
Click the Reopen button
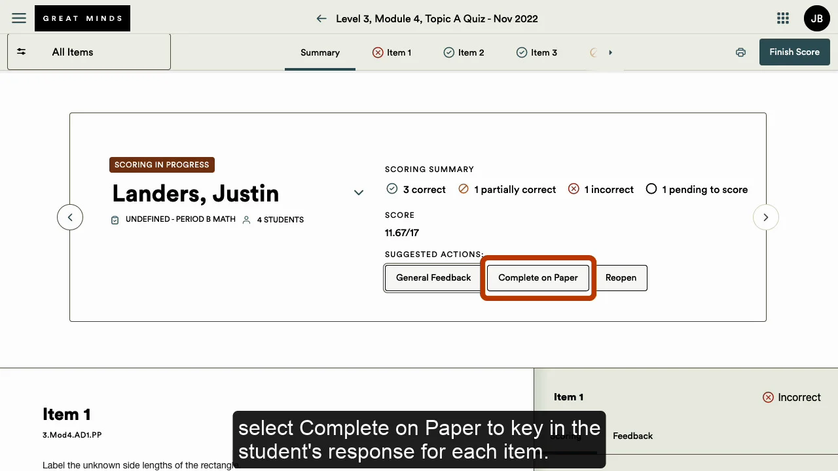[x=621, y=277]
